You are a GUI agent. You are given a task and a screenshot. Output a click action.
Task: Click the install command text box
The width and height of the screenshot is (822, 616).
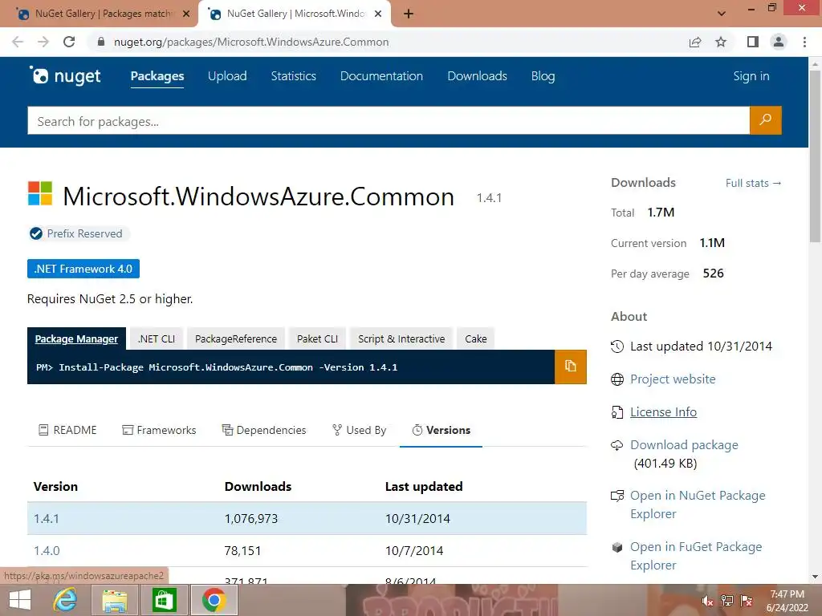(x=291, y=367)
